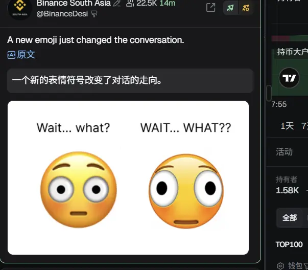
Task: Open the settings gear next to 钱包
Action: [x=280, y=266]
